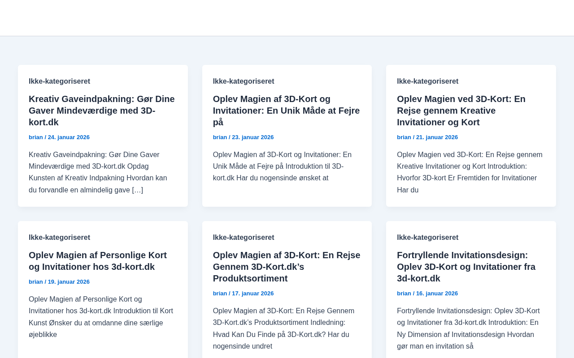Open the 'Rejse Gennem 3D-Kort.dk's Produktsortiment' post
Image resolution: width=574 pixels, height=358 pixels.
286,267
